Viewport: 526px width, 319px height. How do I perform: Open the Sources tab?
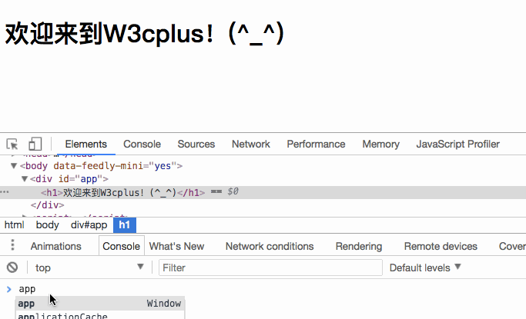tap(196, 145)
